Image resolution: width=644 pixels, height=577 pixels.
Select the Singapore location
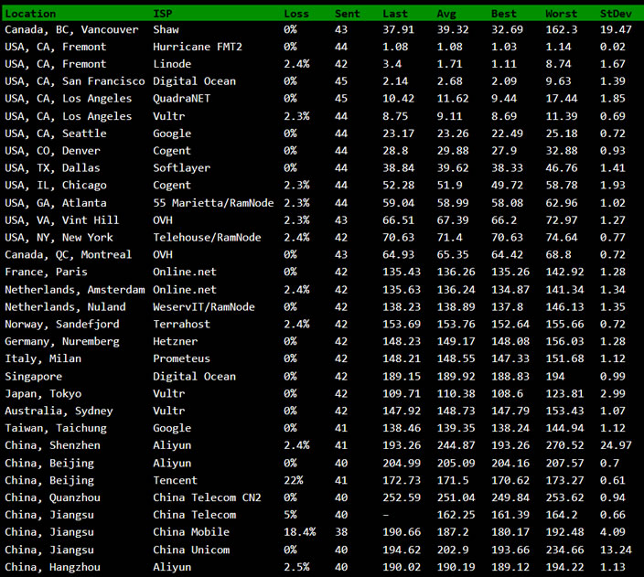tap(34, 377)
